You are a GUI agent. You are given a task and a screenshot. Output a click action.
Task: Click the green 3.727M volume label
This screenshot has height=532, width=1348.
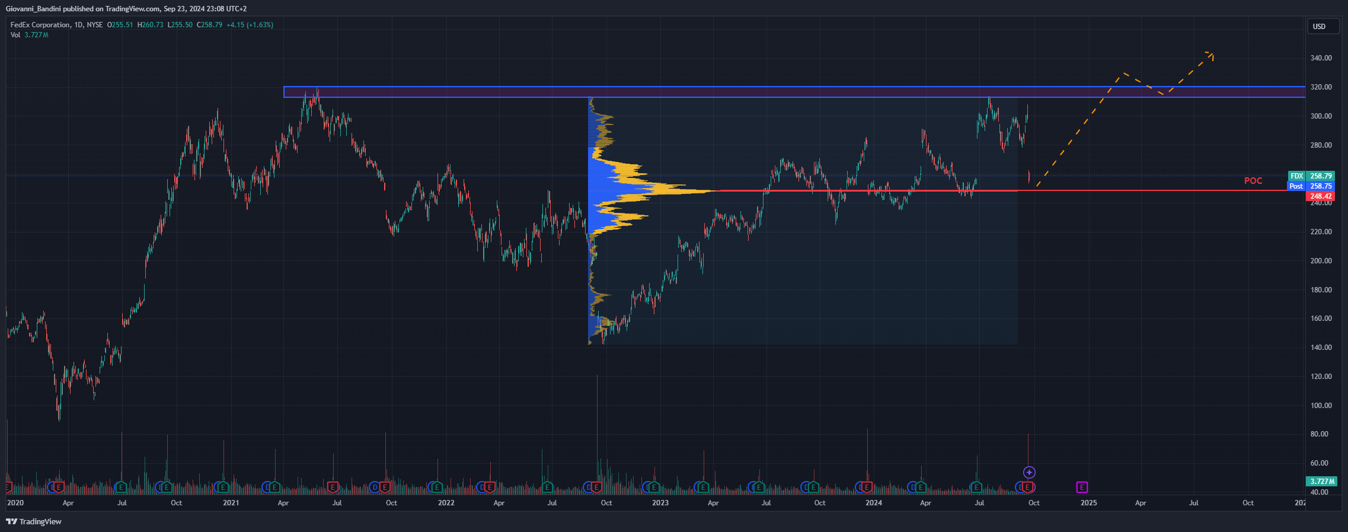tap(1322, 481)
